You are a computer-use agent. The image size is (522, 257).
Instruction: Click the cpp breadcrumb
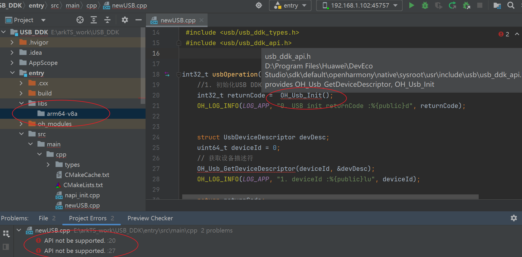[91, 5]
